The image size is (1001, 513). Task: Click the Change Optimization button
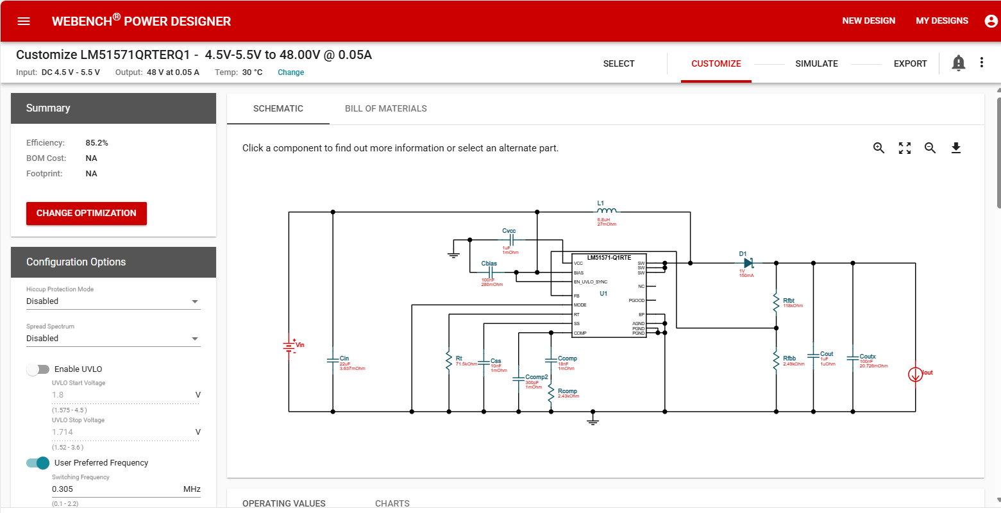tap(87, 214)
